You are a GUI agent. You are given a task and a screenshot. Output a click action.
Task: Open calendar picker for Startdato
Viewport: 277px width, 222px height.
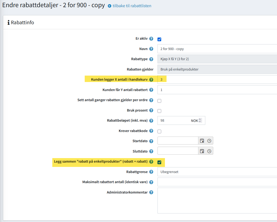202,141
